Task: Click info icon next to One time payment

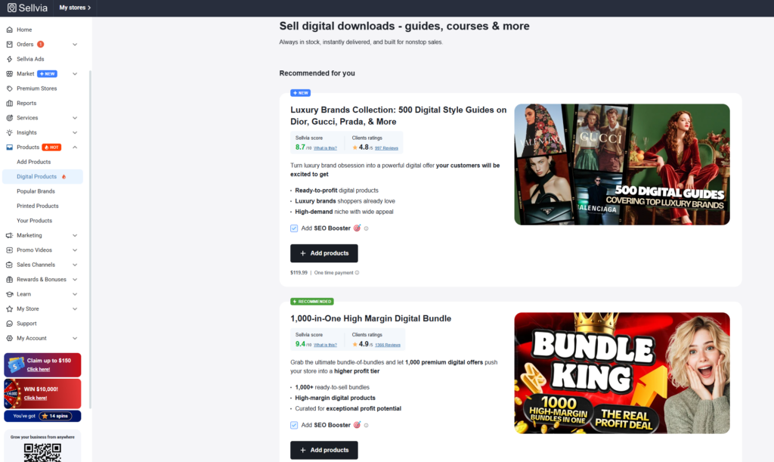Action: coord(357,272)
